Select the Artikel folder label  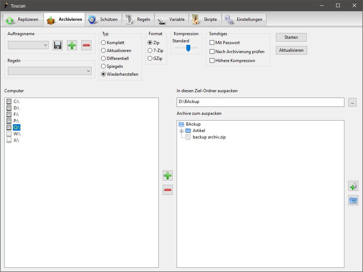pyautogui.click(x=199, y=131)
